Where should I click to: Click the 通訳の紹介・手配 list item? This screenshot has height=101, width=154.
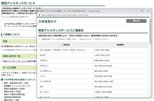[x=12, y=100]
